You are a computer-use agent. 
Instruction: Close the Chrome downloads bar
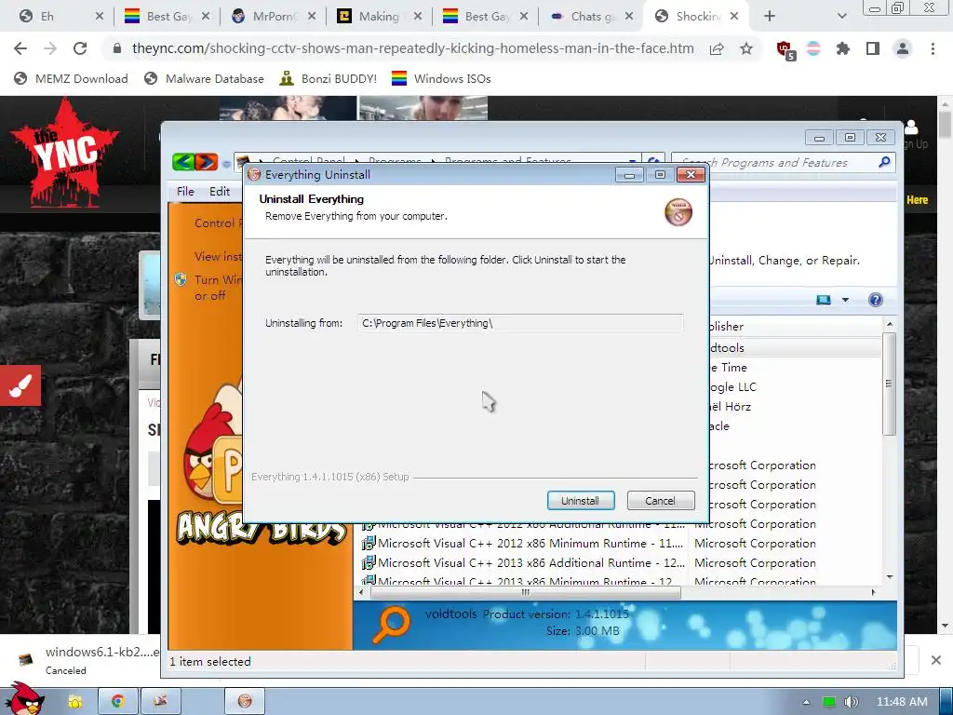936,660
